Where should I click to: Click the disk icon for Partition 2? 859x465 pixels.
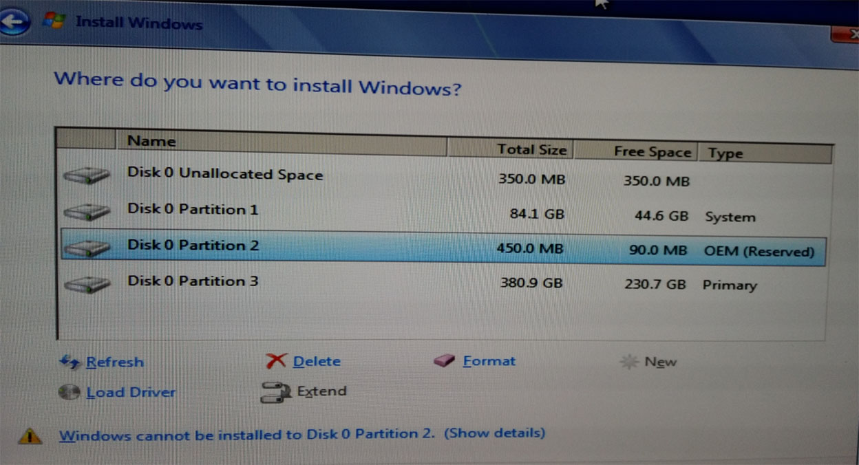[87, 247]
